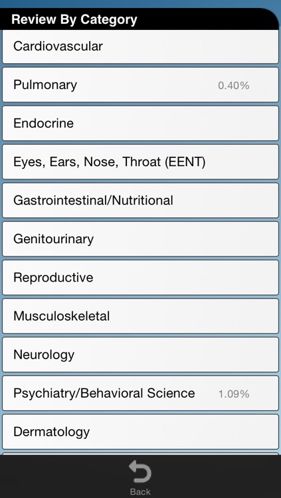Open the Dermatology category
Image resolution: width=281 pixels, height=498 pixels.
point(141,432)
